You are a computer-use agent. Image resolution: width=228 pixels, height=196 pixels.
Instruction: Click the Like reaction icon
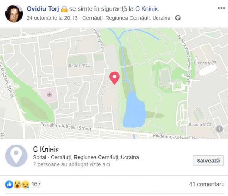tap(9, 184)
